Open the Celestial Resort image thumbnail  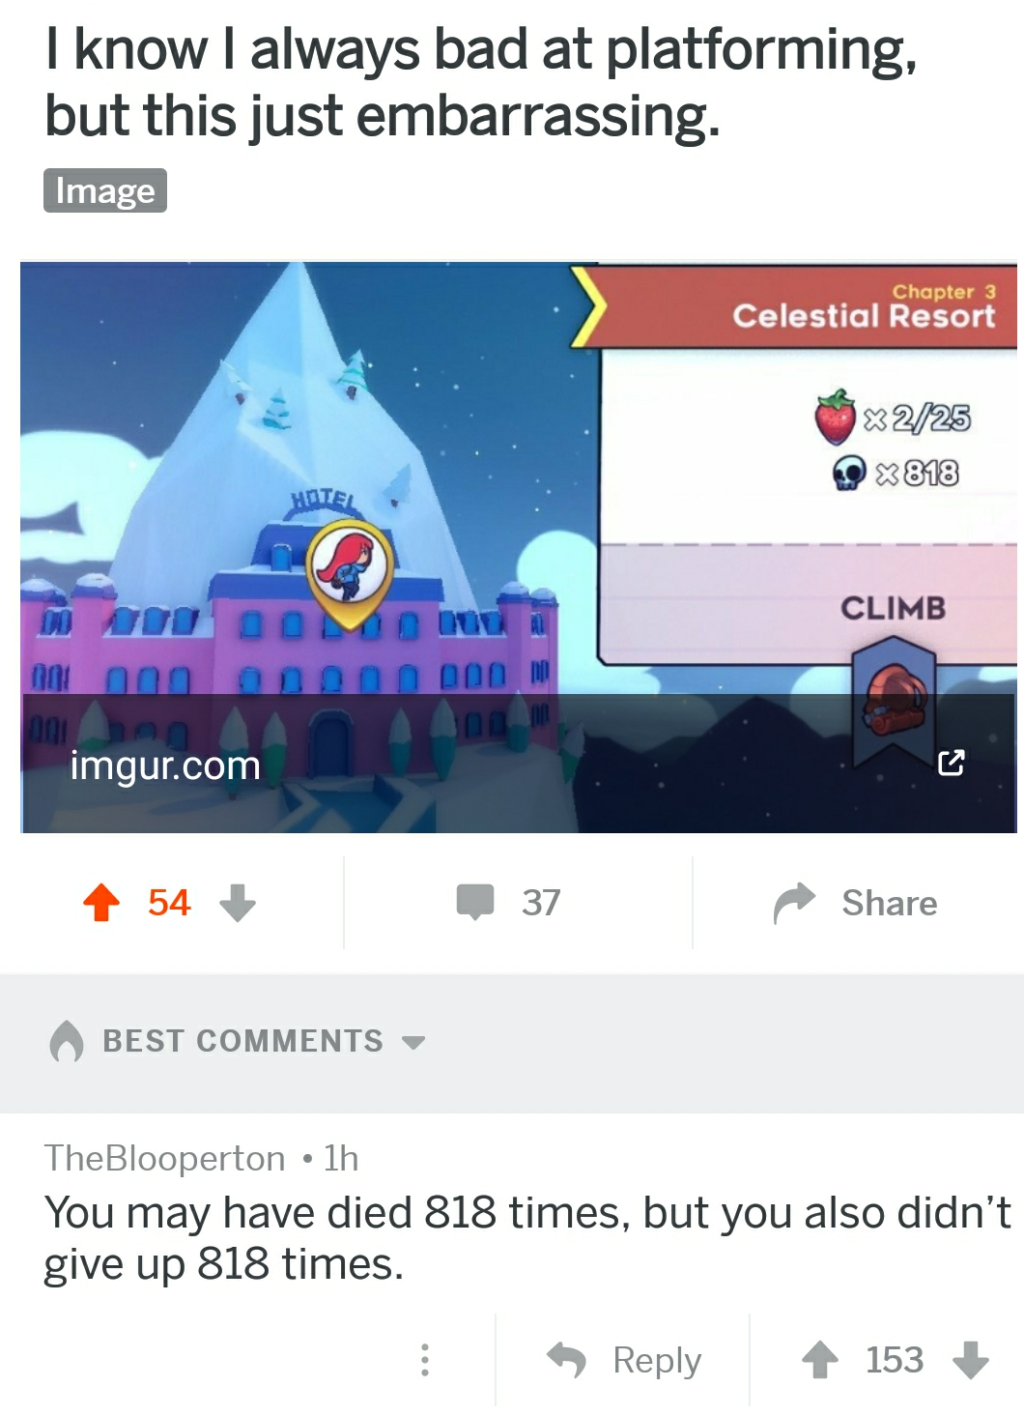click(519, 547)
